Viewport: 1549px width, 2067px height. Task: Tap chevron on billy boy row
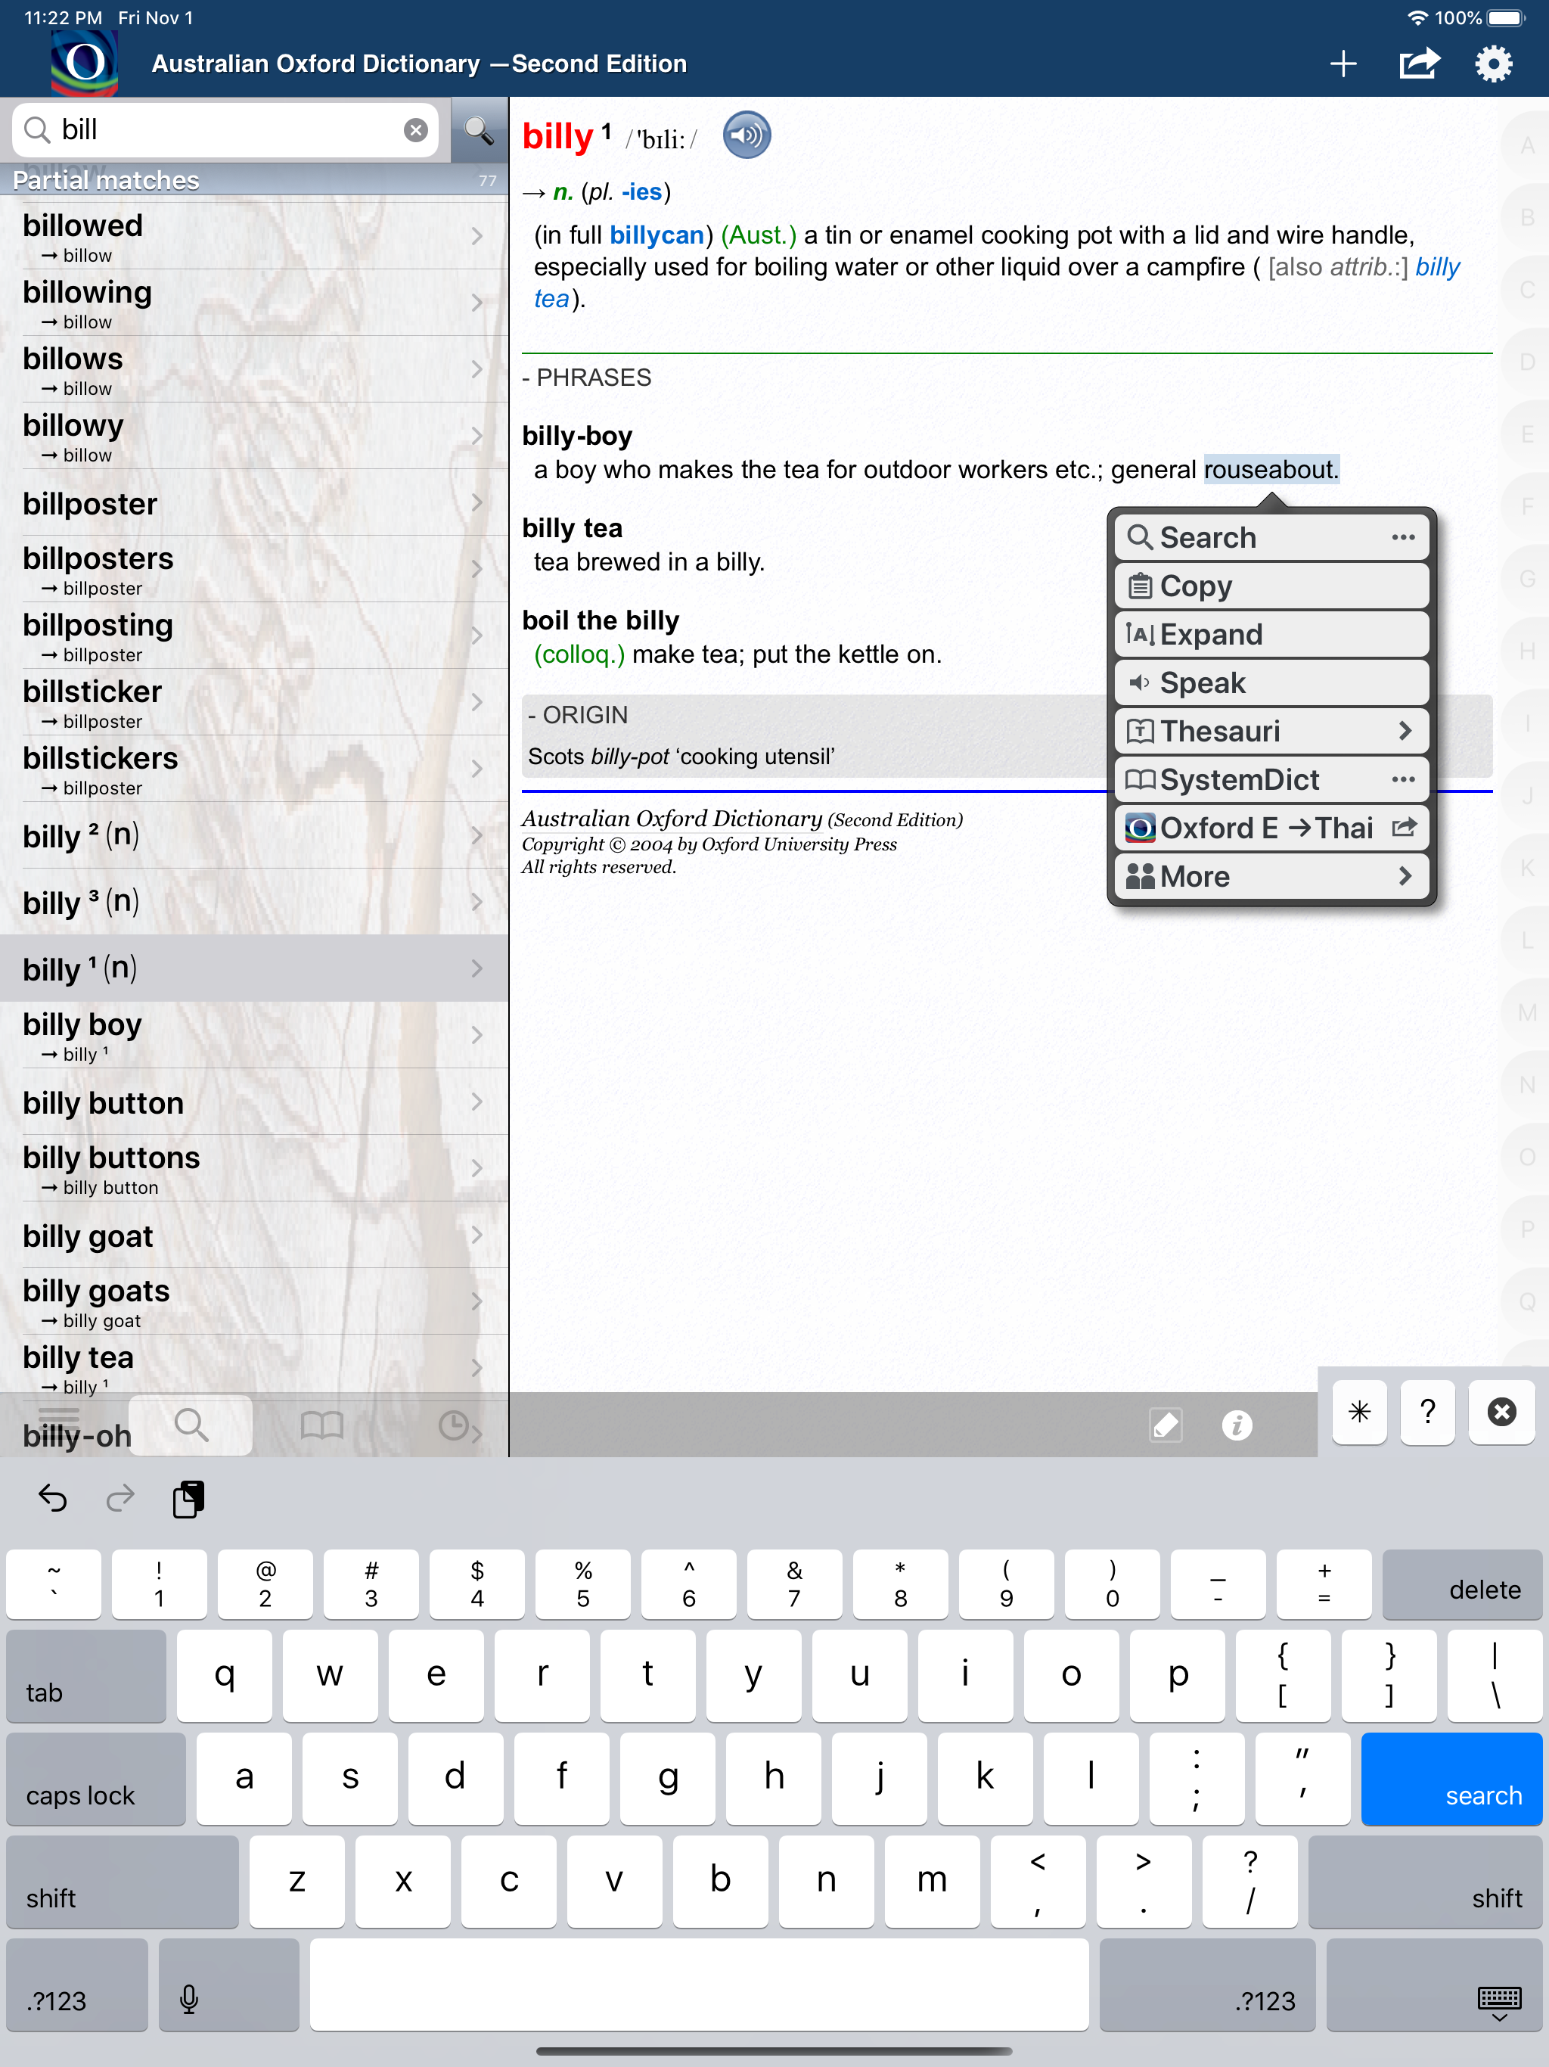tap(476, 1034)
